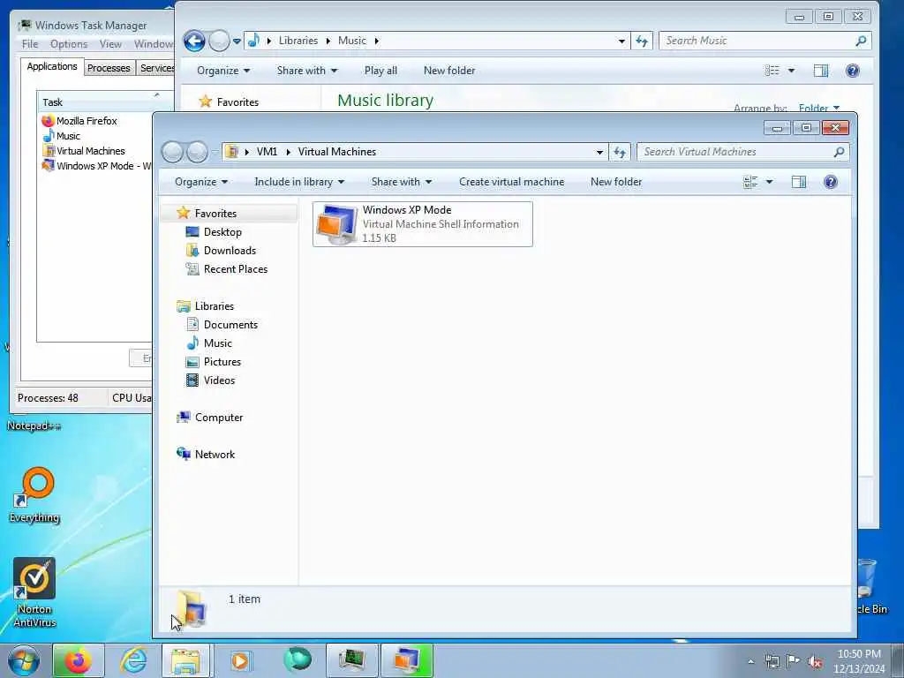904x678 pixels.
Task: Click Play all in Music window
Action: point(380,71)
